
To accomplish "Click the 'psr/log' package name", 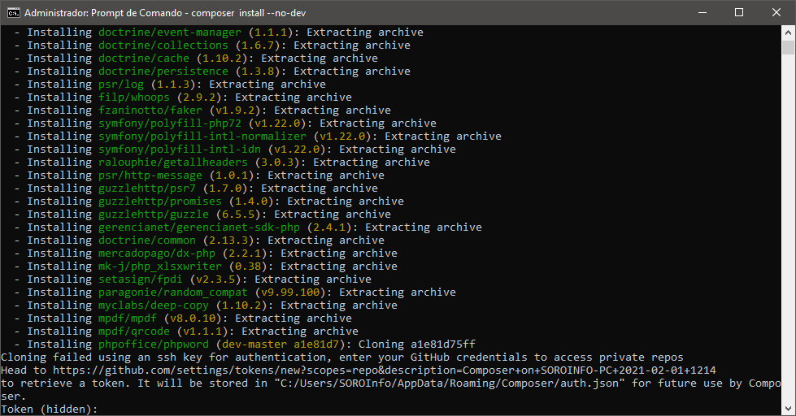I will click(121, 84).
